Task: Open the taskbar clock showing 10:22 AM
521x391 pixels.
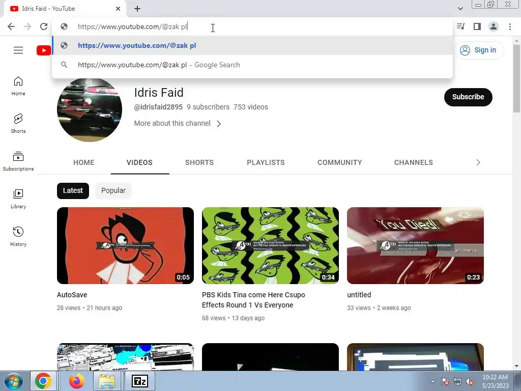Action: (x=495, y=381)
